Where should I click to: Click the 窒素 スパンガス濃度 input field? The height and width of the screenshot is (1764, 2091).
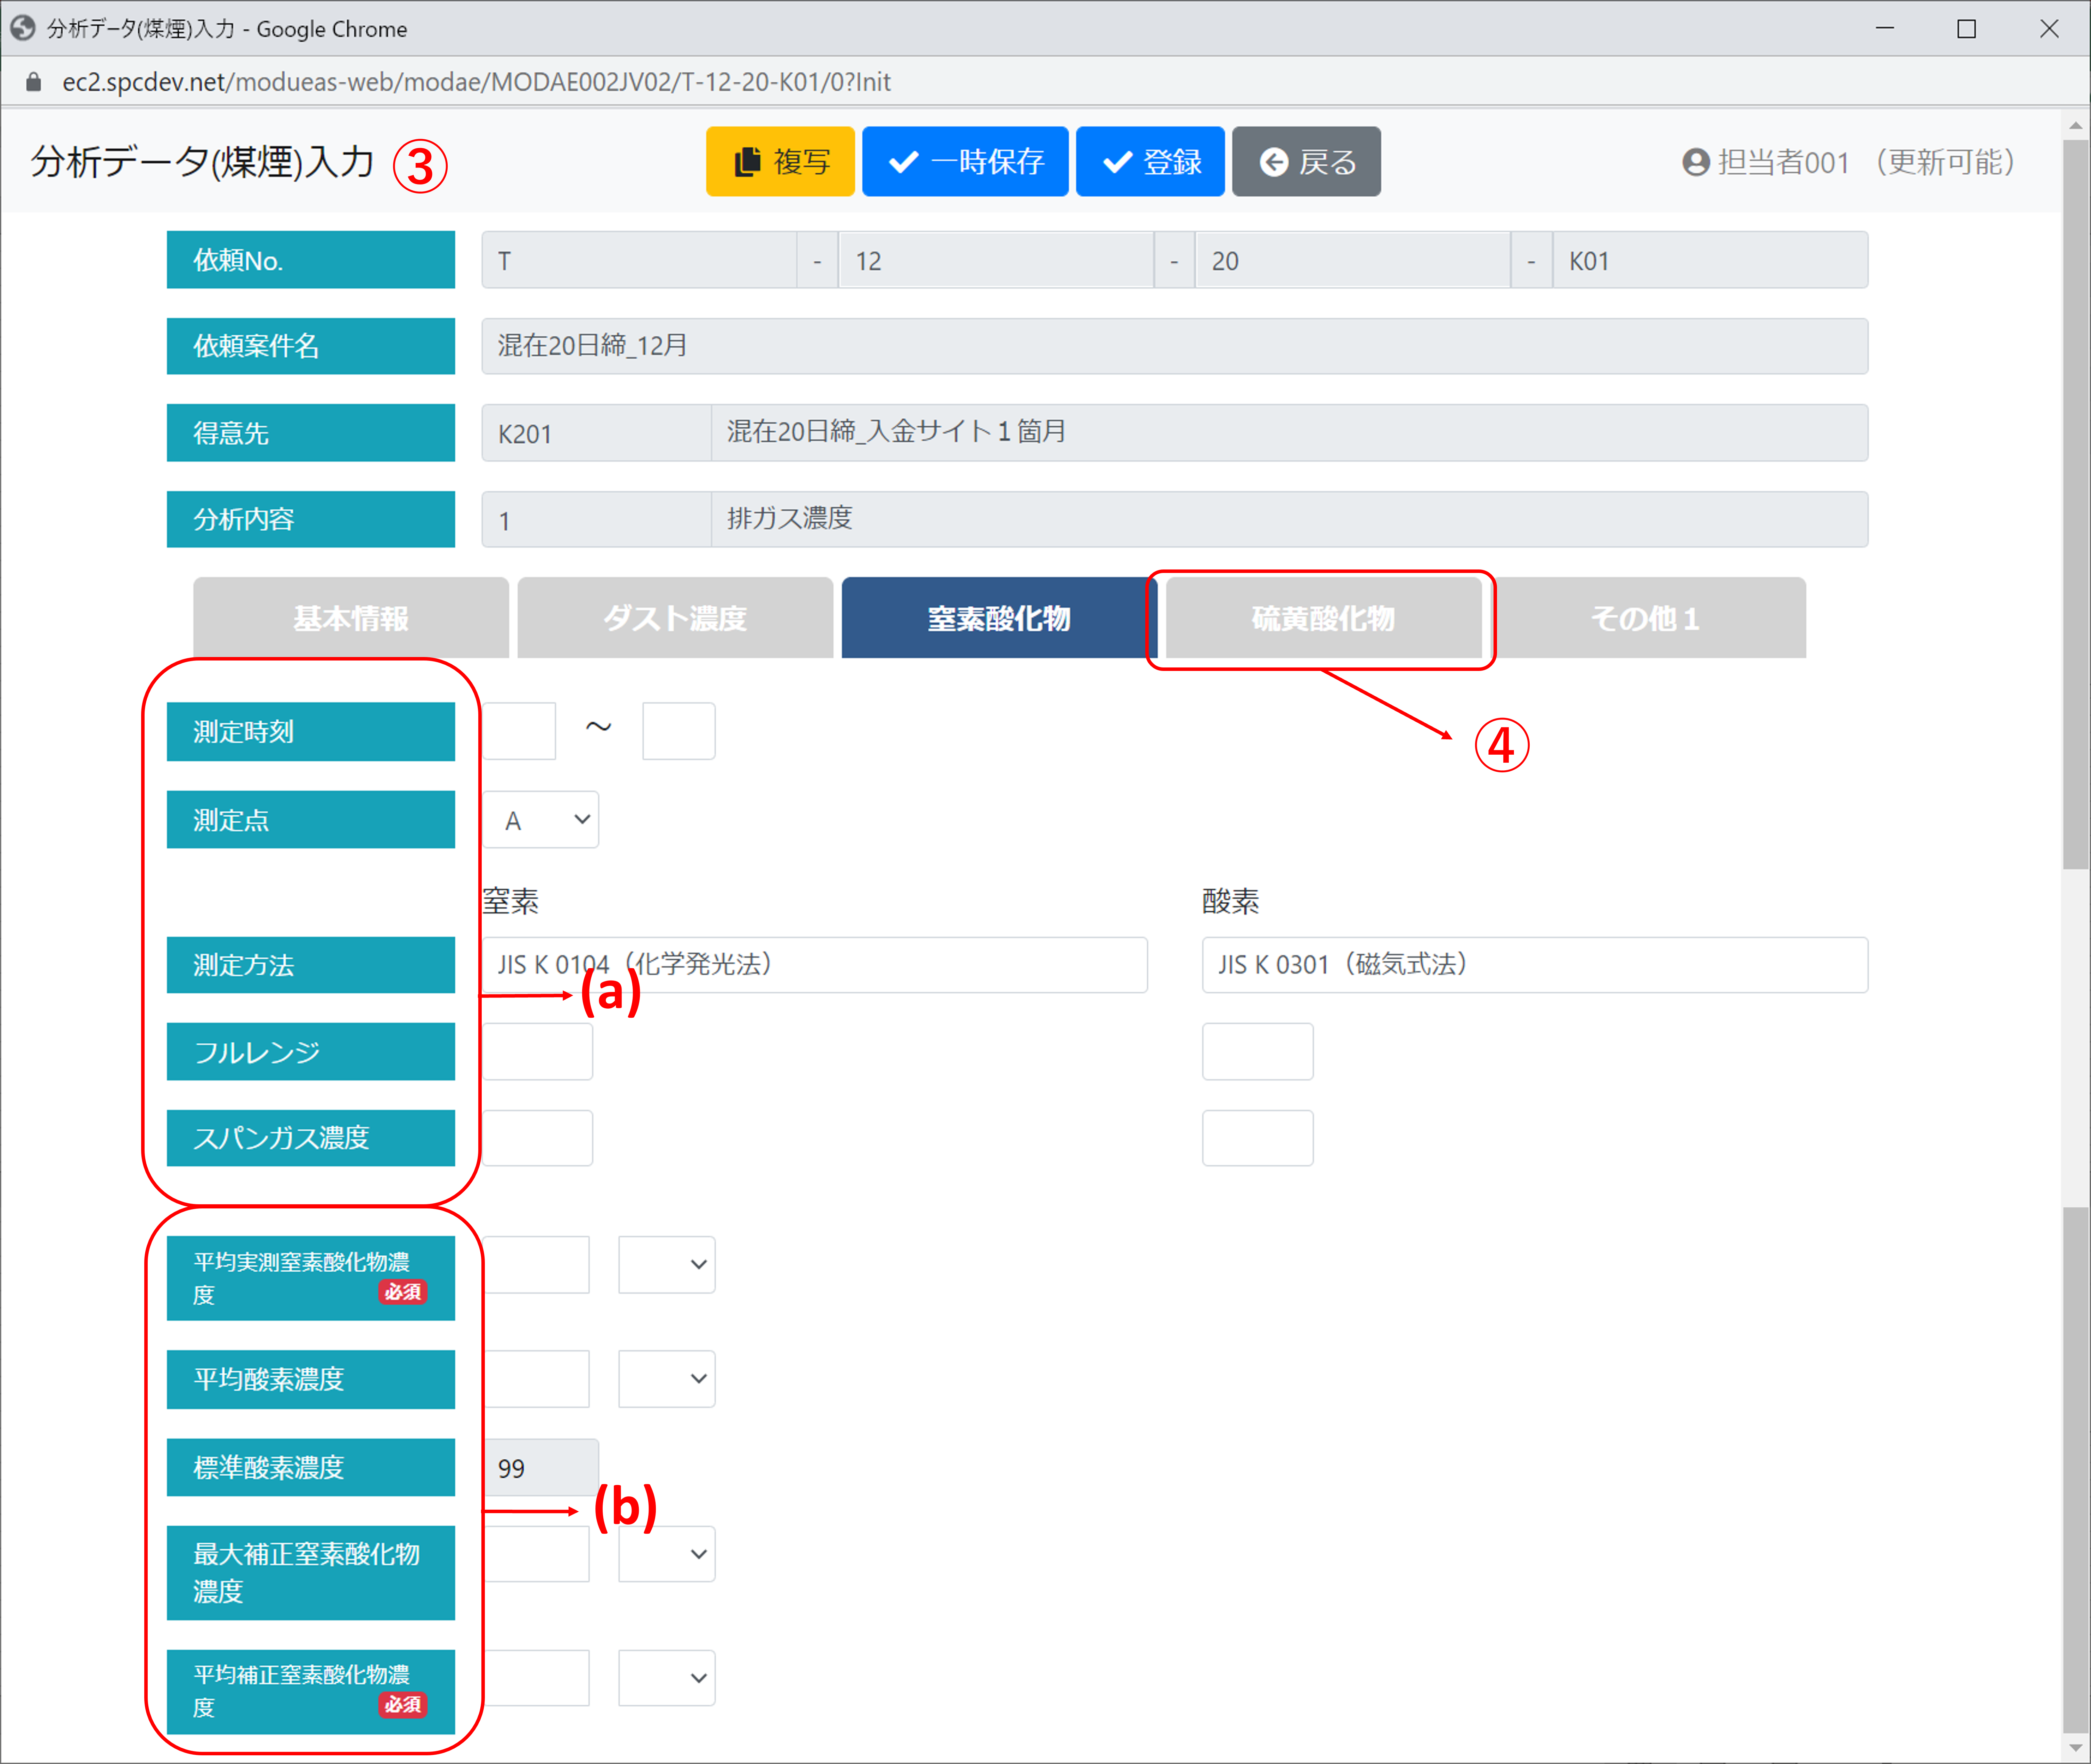[537, 1138]
